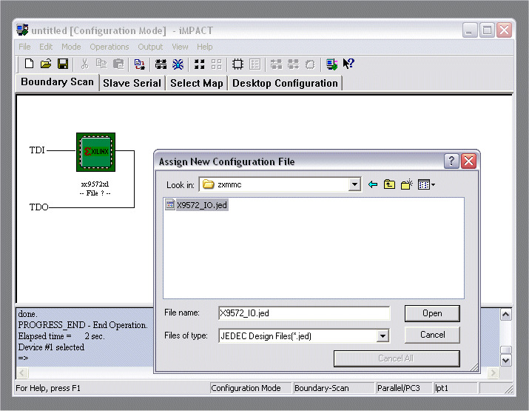Switch to the Desktop Configuration tab
The height and width of the screenshot is (411, 529).
click(x=285, y=83)
